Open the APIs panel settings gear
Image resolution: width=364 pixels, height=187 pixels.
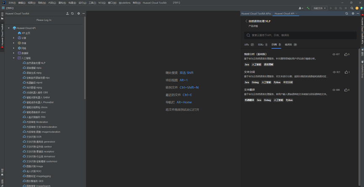point(353,14)
